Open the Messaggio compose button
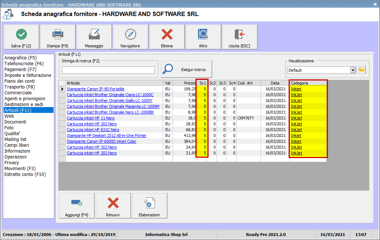Viewport: 380px width, 240px height. [94, 37]
